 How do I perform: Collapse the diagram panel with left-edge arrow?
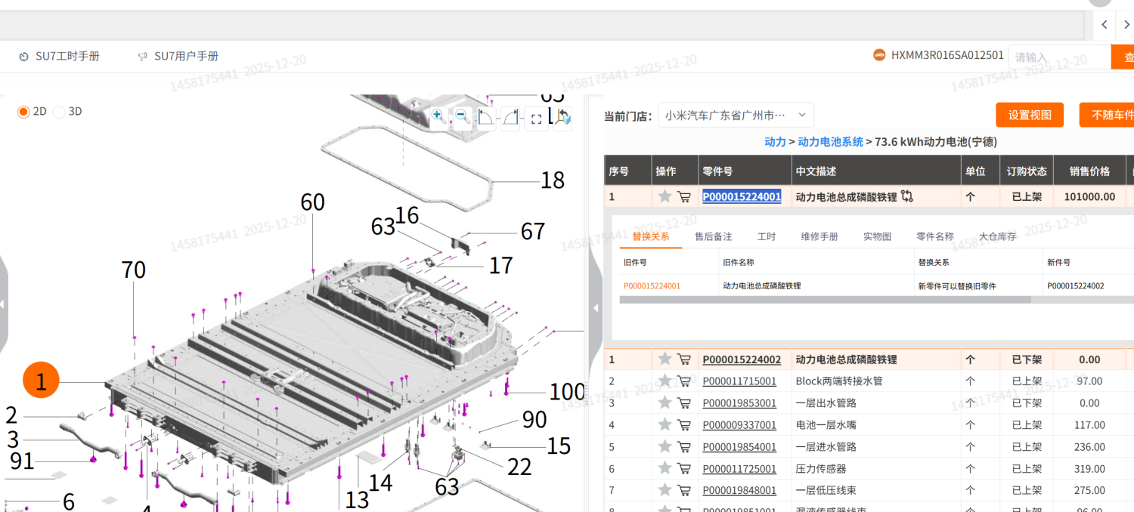(x=2, y=304)
